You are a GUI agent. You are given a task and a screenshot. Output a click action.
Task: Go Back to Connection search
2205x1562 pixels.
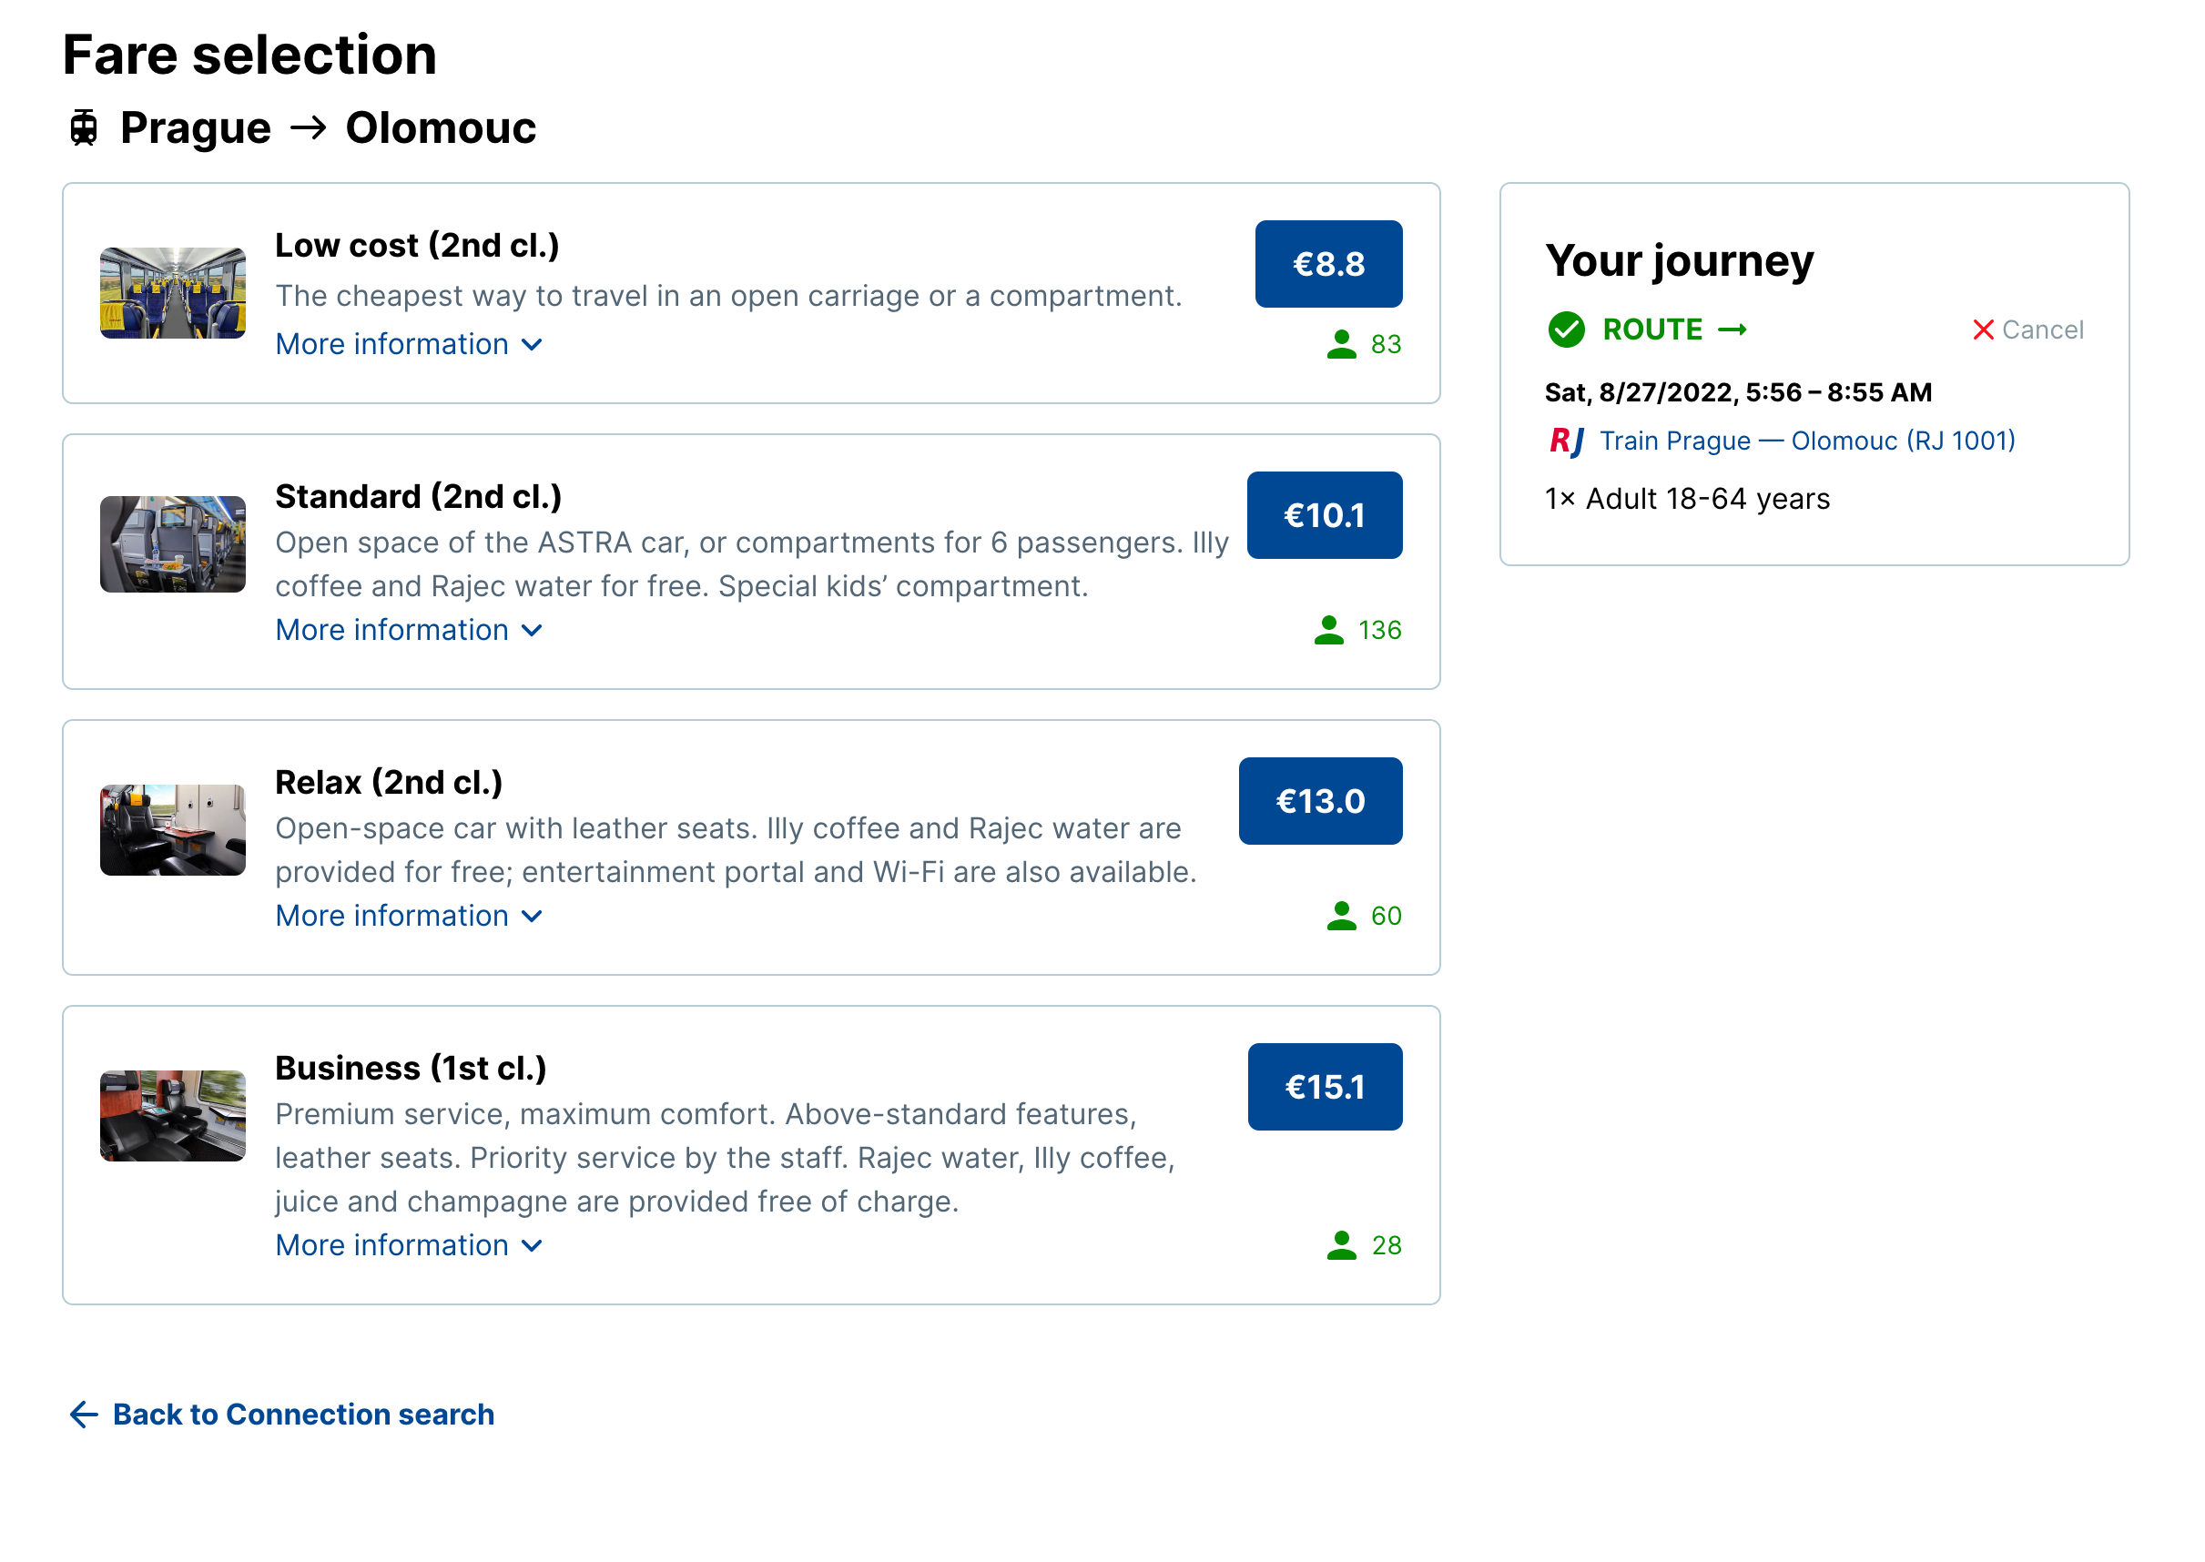coord(304,1415)
